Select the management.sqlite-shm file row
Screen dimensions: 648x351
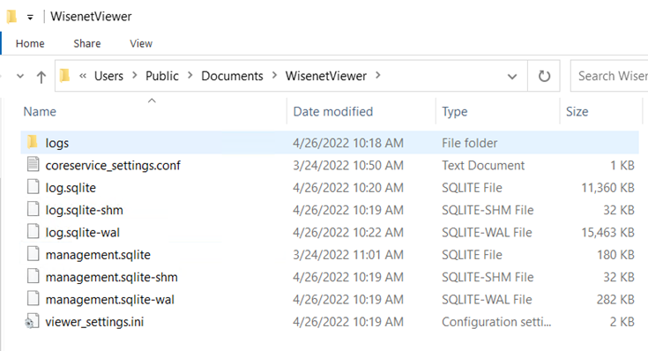330,277
